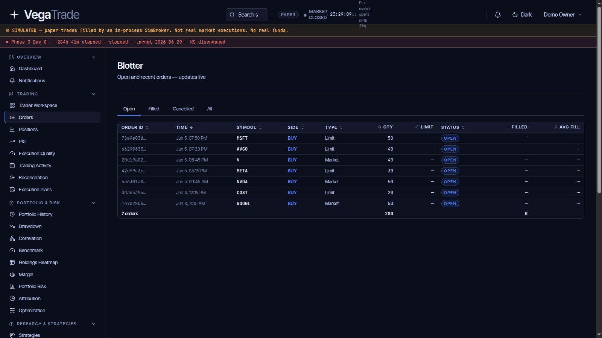Collapse the Portfolio & Risk section

point(93,203)
